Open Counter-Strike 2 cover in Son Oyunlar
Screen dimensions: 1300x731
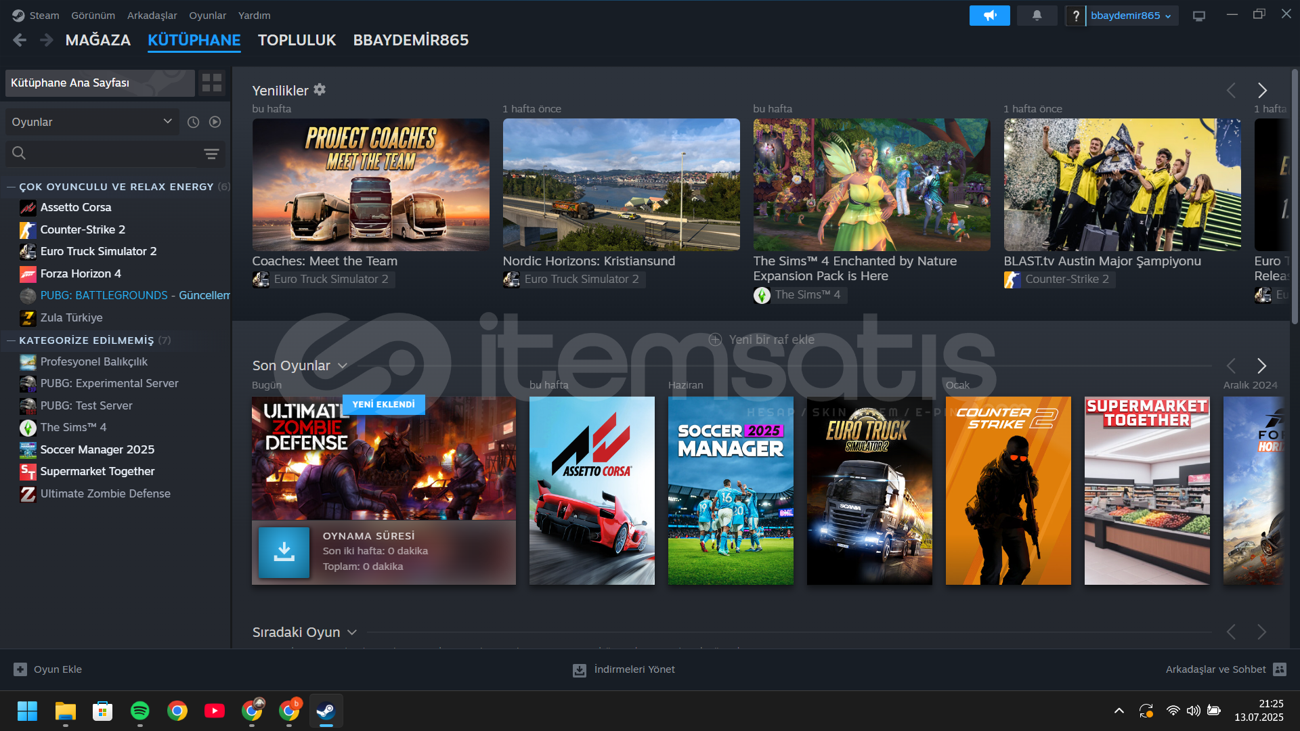(1008, 491)
